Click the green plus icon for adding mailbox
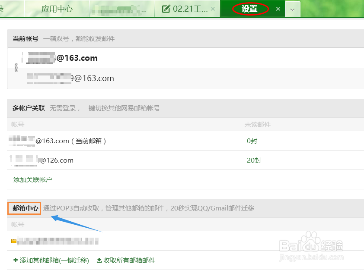This screenshot has height=270, width=364. click(x=16, y=260)
